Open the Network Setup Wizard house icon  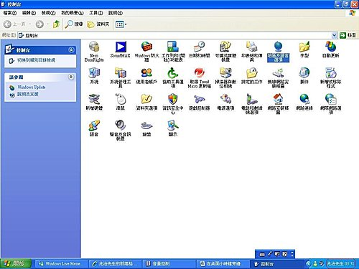click(278, 104)
